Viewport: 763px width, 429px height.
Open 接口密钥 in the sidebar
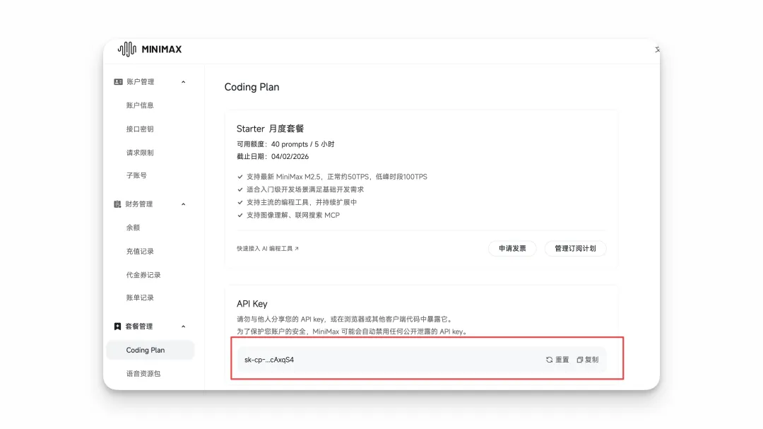click(140, 129)
